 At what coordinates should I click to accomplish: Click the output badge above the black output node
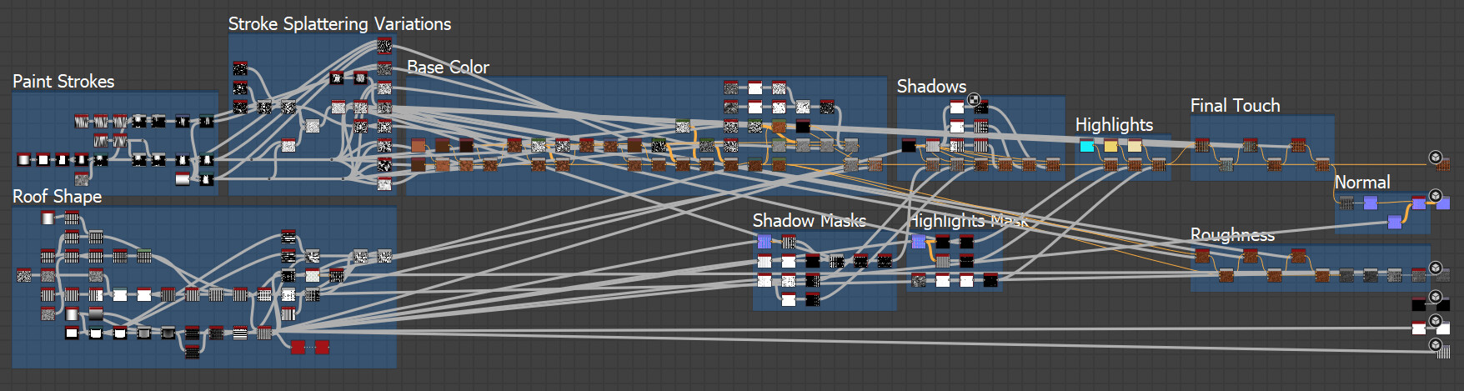pos(1435,296)
